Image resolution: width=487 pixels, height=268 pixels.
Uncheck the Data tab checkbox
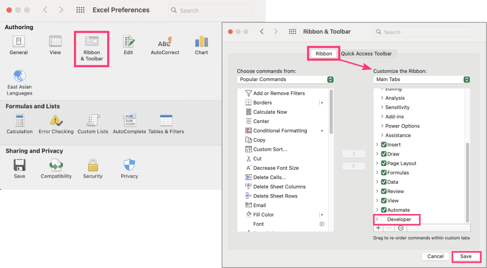pyautogui.click(x=384, y=182)
